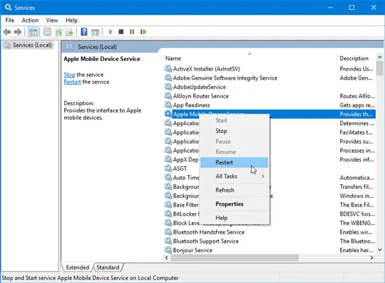Open the File menu
The image size is (385, 283).
tap(10, 20)
